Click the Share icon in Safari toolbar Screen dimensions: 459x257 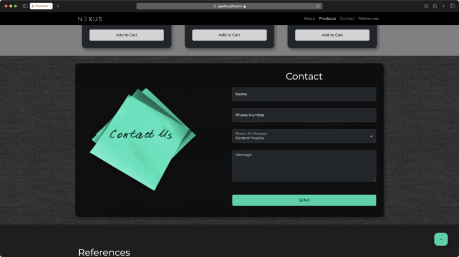[x=435, y=6]
